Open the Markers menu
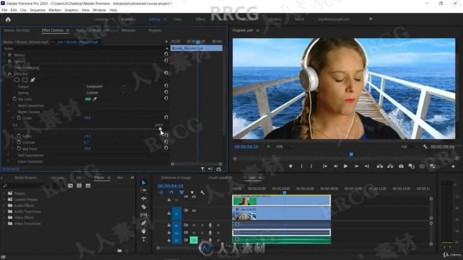463x260 pixels. (x=55, y=10)
